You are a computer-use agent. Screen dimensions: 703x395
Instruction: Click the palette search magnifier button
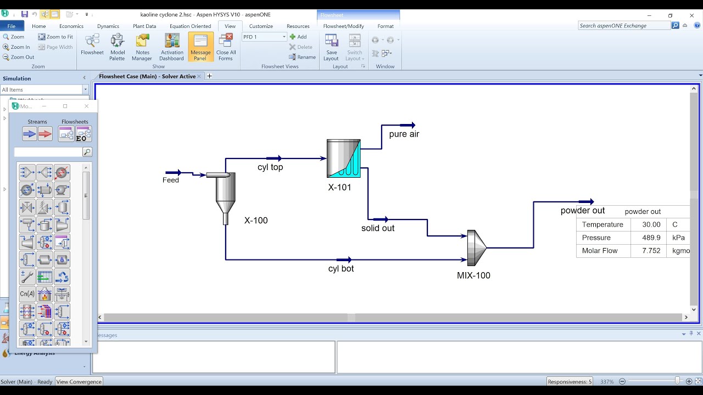[87, 152]
